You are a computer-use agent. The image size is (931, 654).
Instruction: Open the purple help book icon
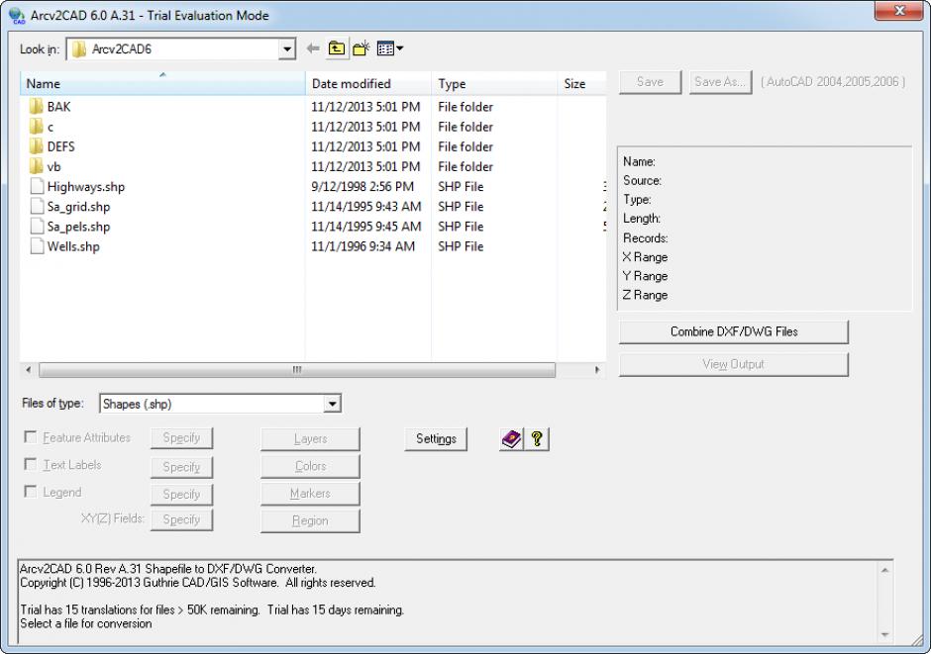[511, 438]
